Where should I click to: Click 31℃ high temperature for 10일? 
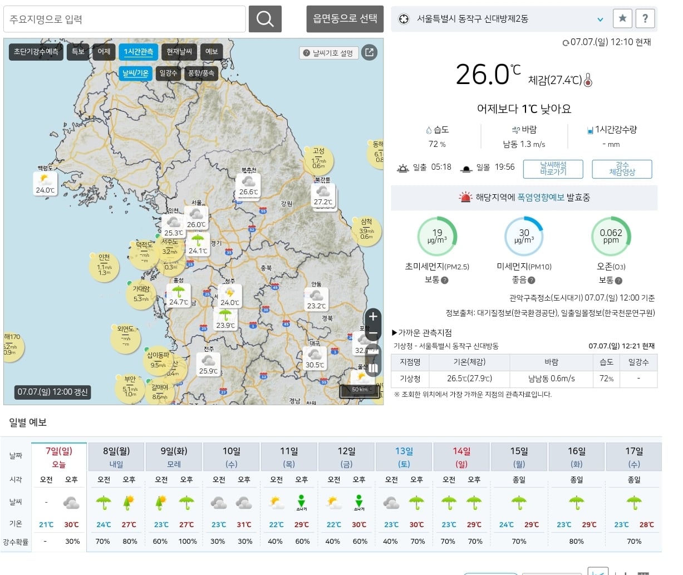pyautogui.click(x=244, y=524)
